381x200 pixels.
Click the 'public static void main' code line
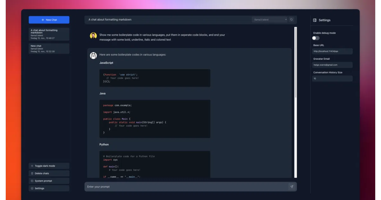137,122
